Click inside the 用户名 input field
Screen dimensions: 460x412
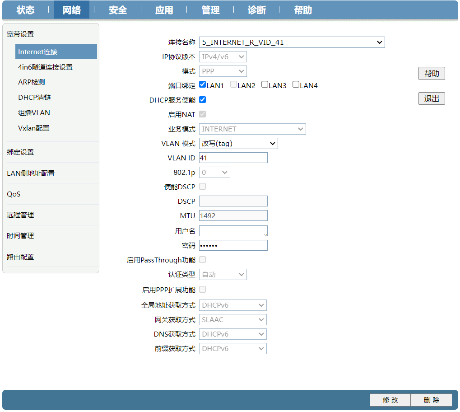pyautogui.click(x=233, y=230)
